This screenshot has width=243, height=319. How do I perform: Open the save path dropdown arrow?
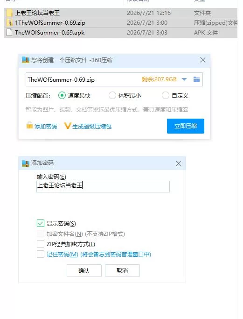pos(184,79)
